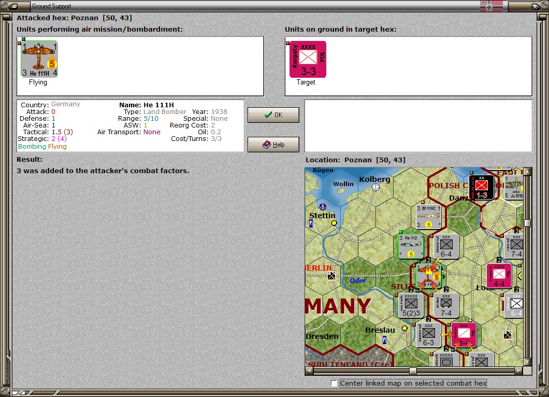Click the Strategic value '2 (4)'
Screen dimensions: 549x397
coord(59,139)
